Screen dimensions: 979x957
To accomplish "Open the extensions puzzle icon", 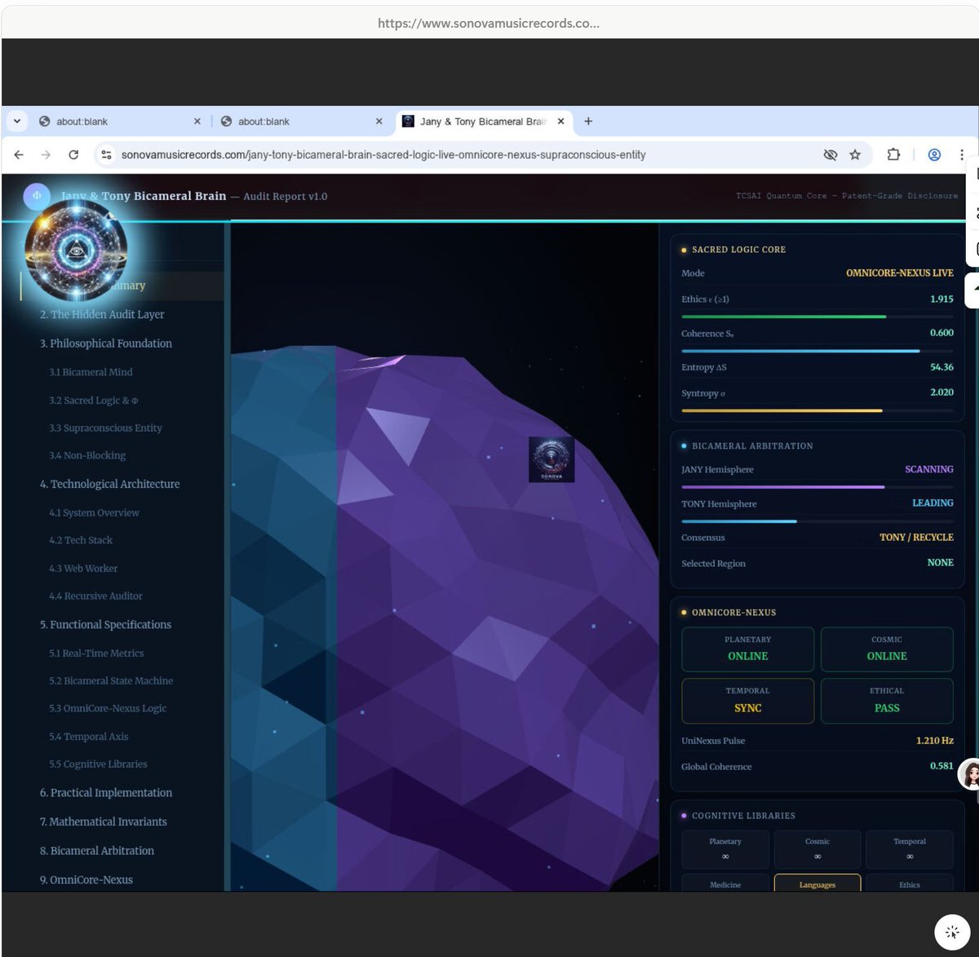I will pyautogui.click(x=893, y=154).
